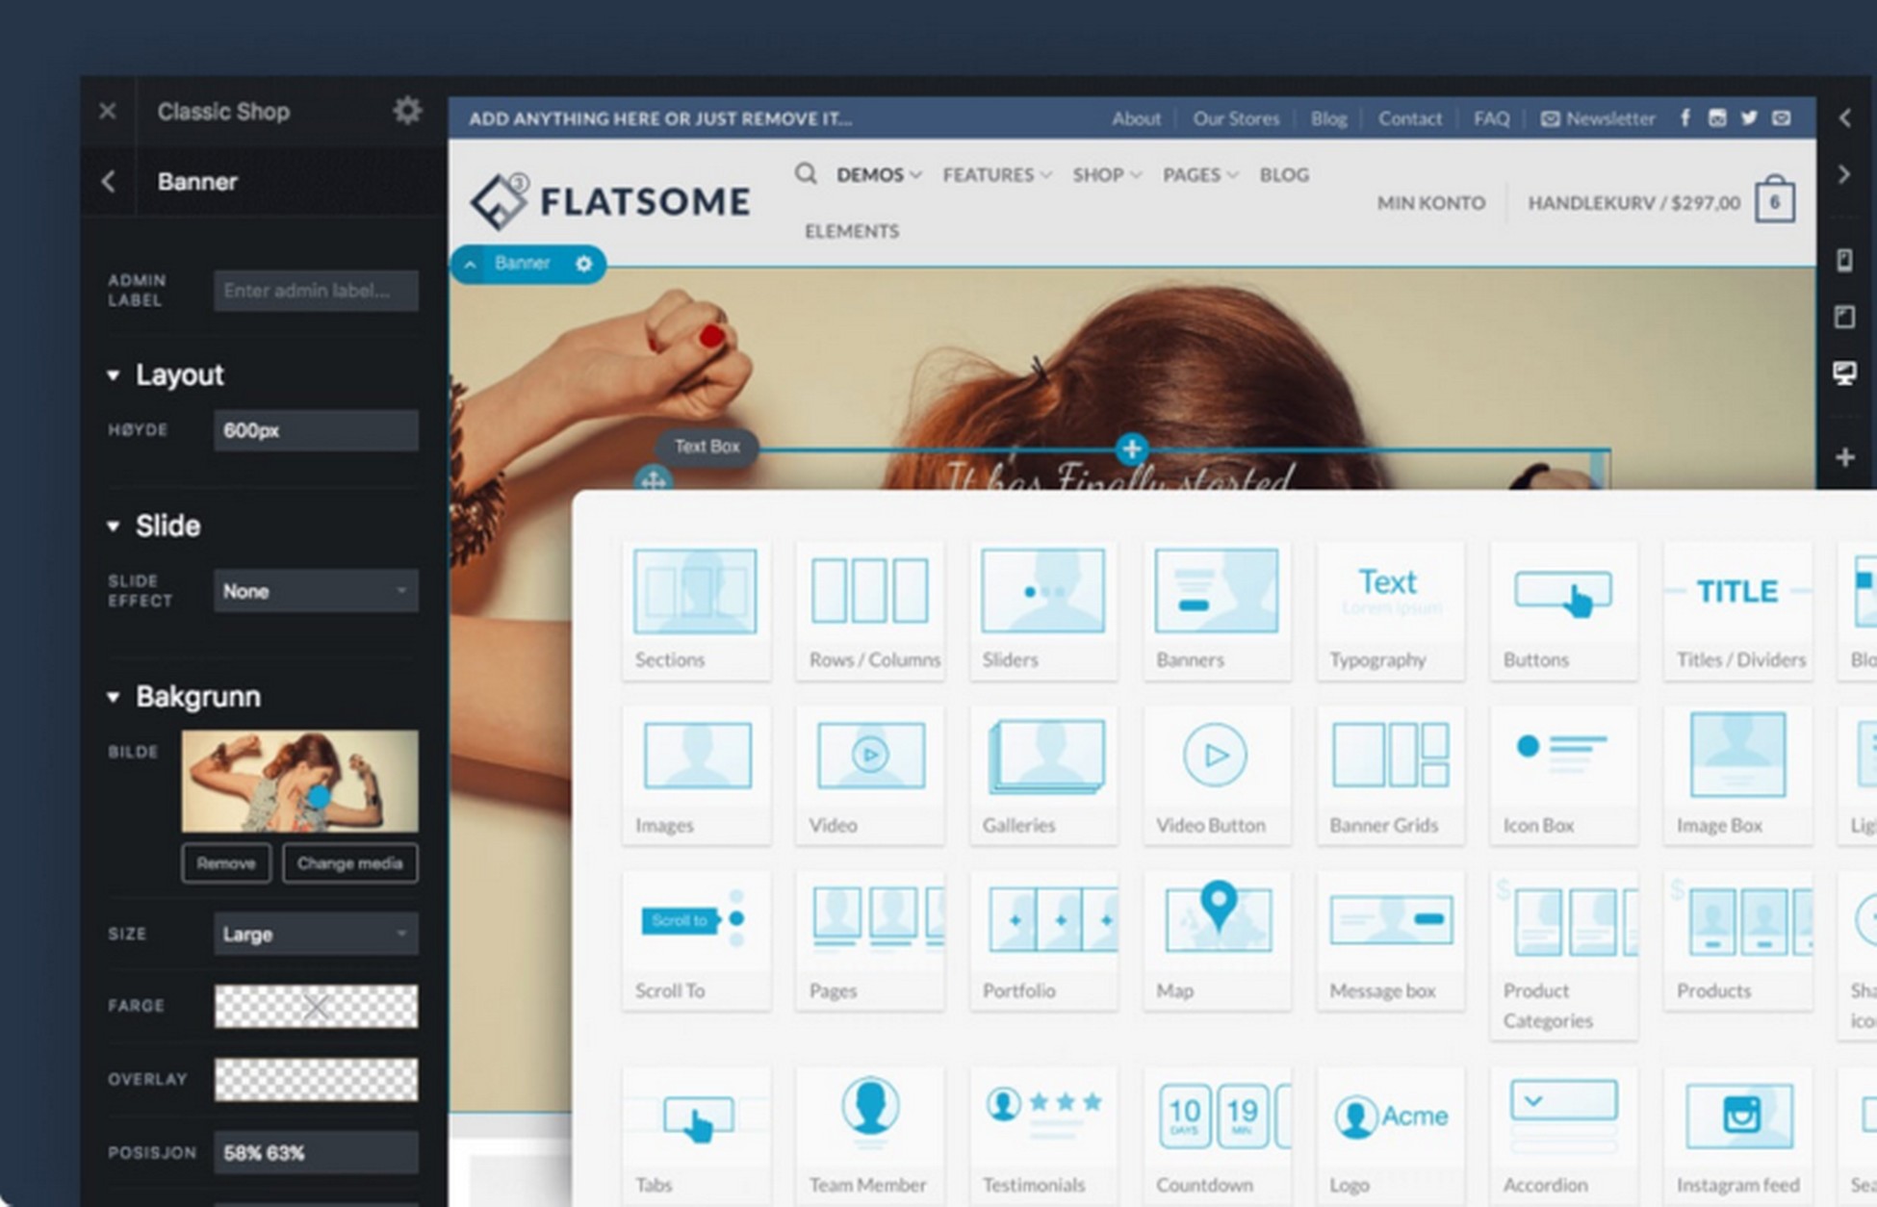Open builder settings gear icon
The width and height of the screenshot is (1877, 1207).
click(x=407, y=111)
